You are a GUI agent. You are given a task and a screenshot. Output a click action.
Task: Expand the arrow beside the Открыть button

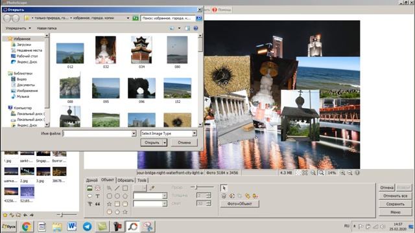pos(165,142)
